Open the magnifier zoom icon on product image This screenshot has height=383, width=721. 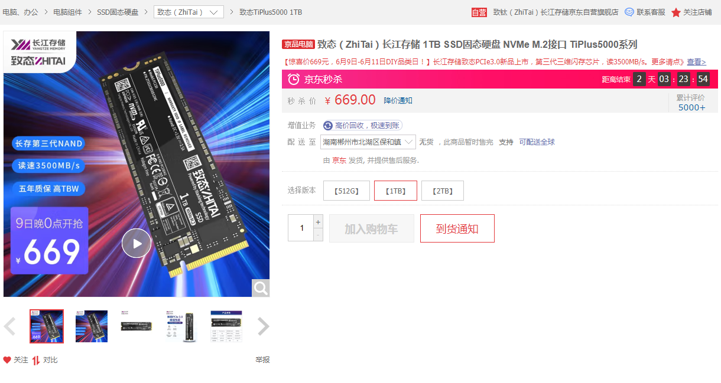pyautogui.click(x=261, y=288)
